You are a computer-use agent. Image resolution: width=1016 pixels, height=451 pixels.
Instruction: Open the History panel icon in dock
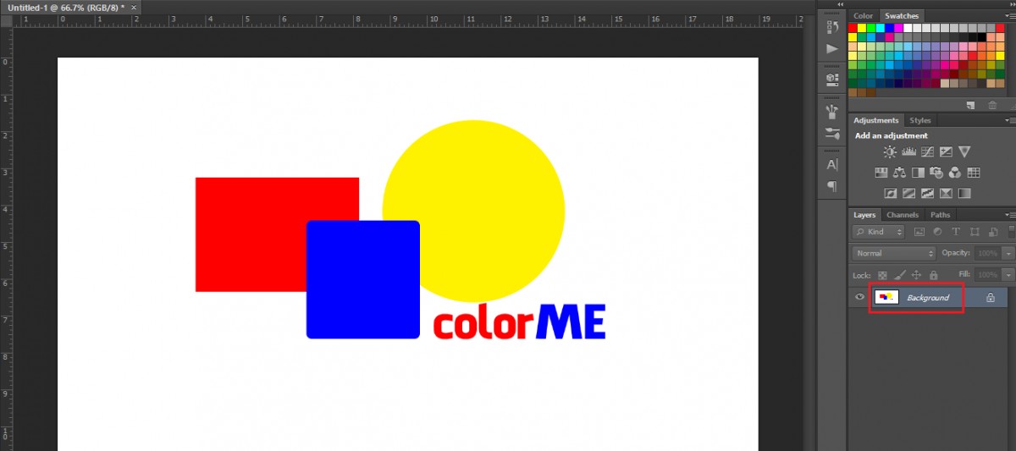[831, 29]
